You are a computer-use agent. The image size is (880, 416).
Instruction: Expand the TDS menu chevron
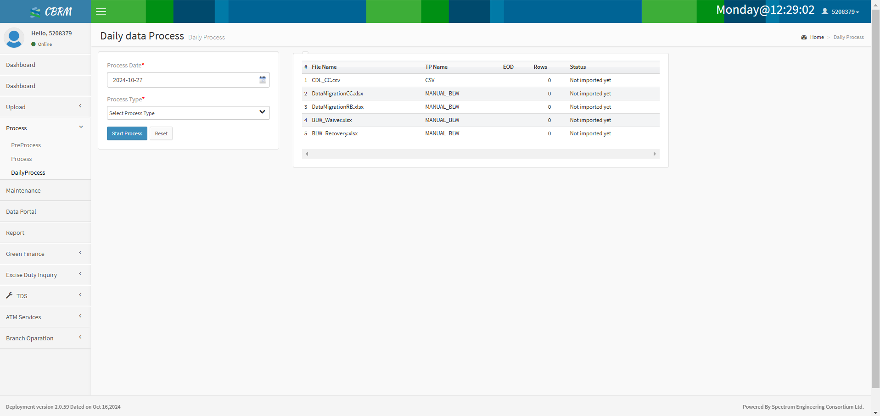tap(80, 295)
